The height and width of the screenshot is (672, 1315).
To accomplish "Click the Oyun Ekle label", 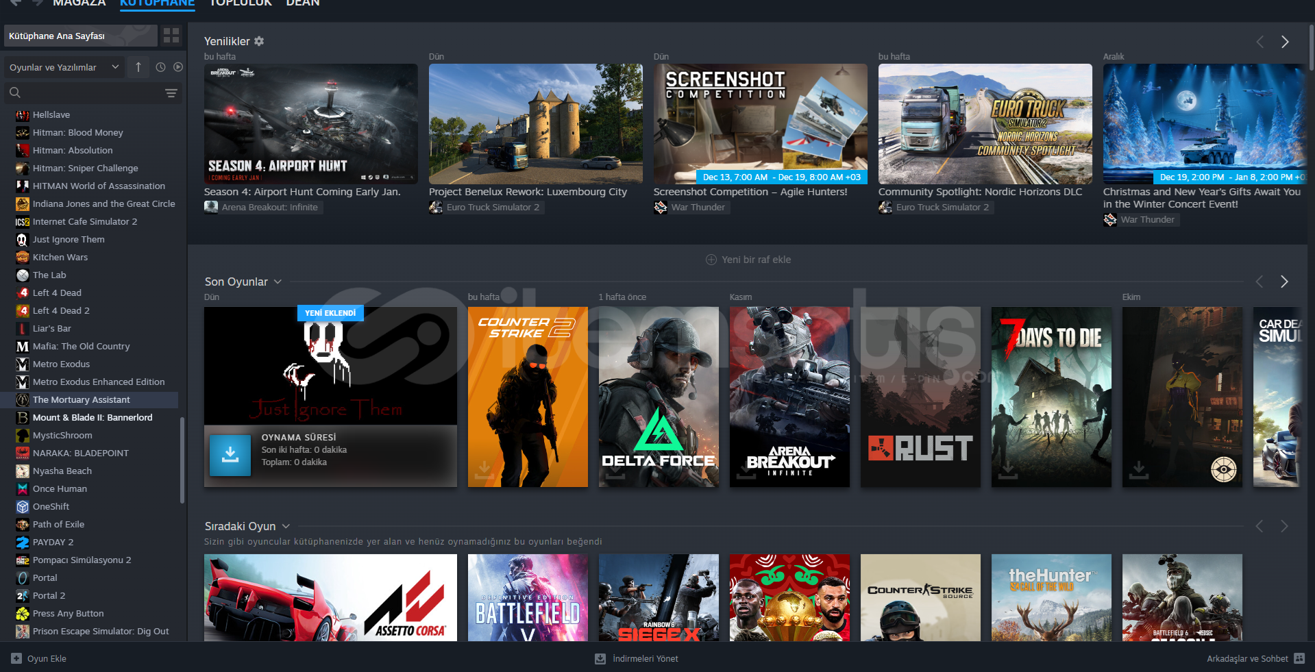I will (47, 658).
